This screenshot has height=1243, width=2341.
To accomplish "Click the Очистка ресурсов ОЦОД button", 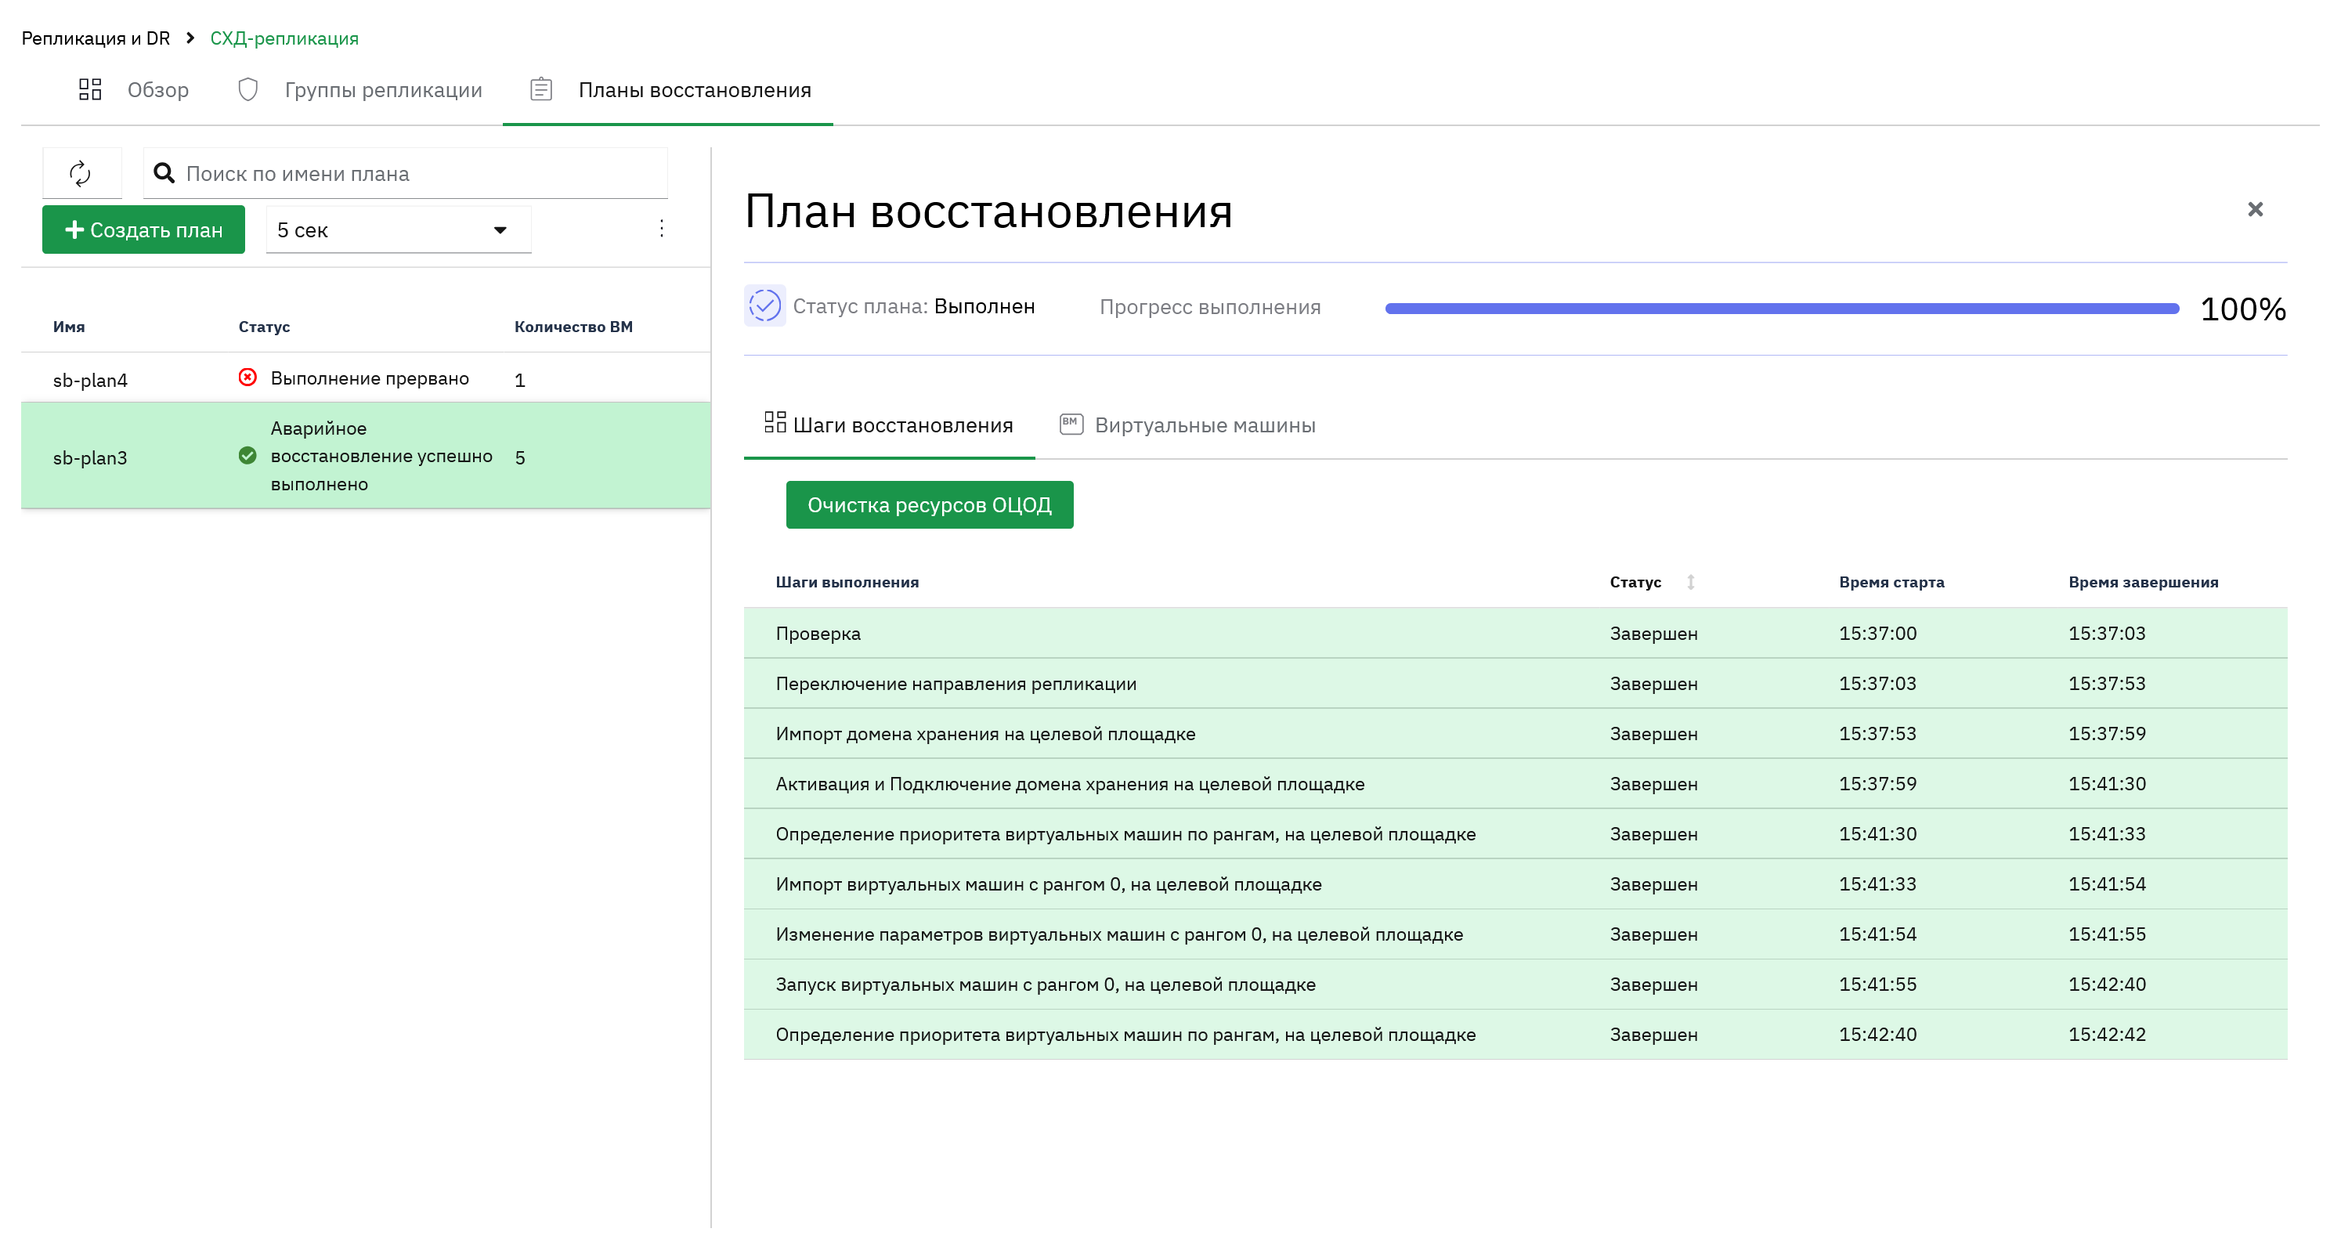I will coord(929,504).
